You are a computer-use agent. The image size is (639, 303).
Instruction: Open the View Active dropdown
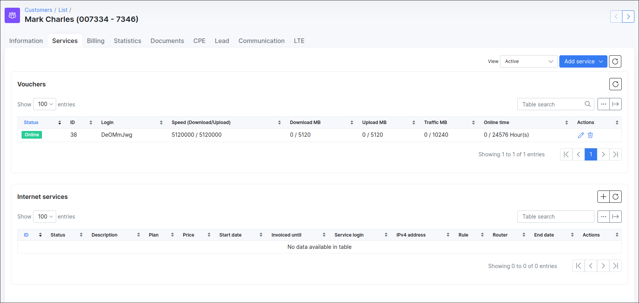coord(529,61)
